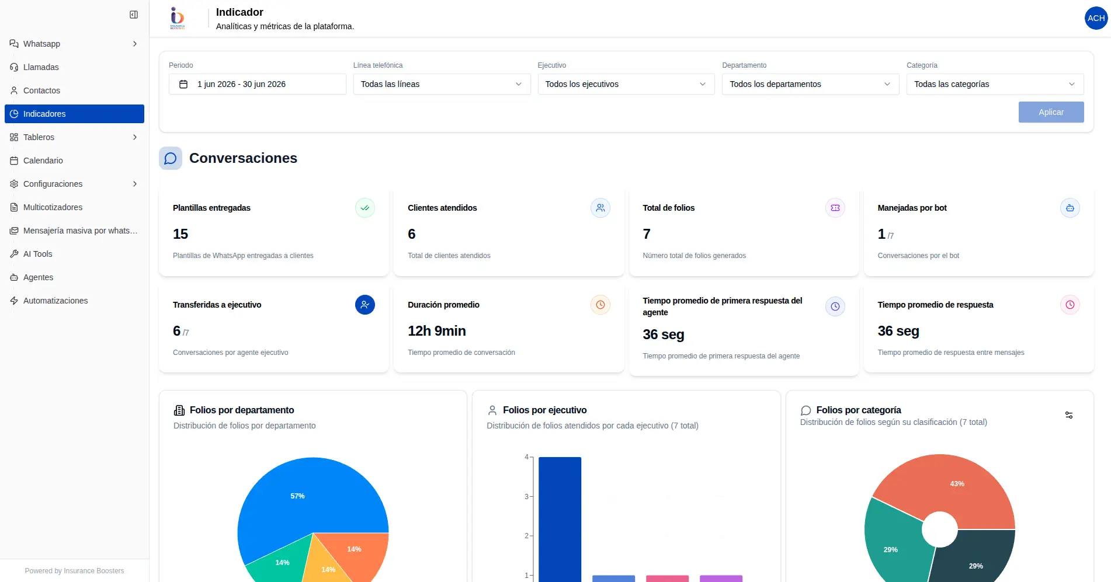Open Contactos menu item
The image size is (1111, 582).
tap(74, 90)
